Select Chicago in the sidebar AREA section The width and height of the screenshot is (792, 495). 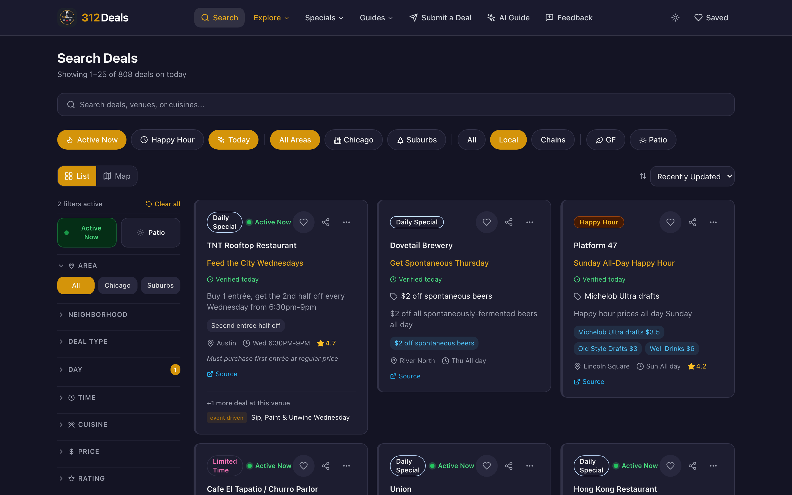click(117, 285)
